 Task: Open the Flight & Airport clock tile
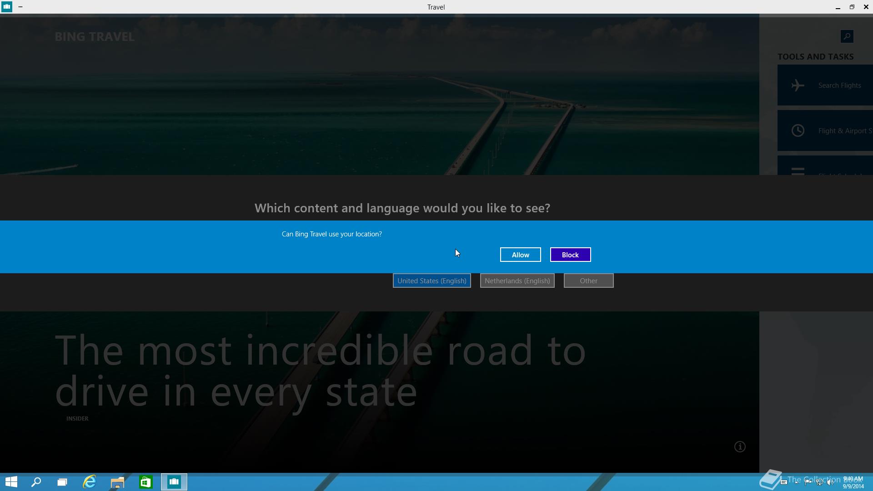(x=825, y=130)
